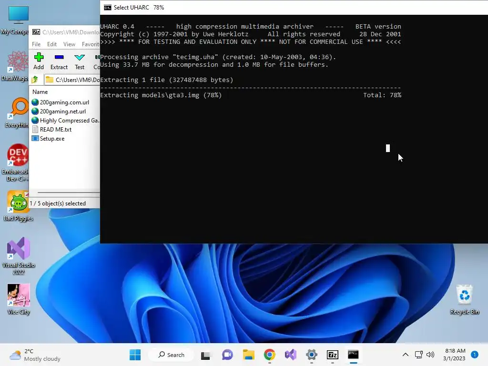Click the 7-Zip address path field
This screenshot has width=488, height=366.
coord(72,80)
